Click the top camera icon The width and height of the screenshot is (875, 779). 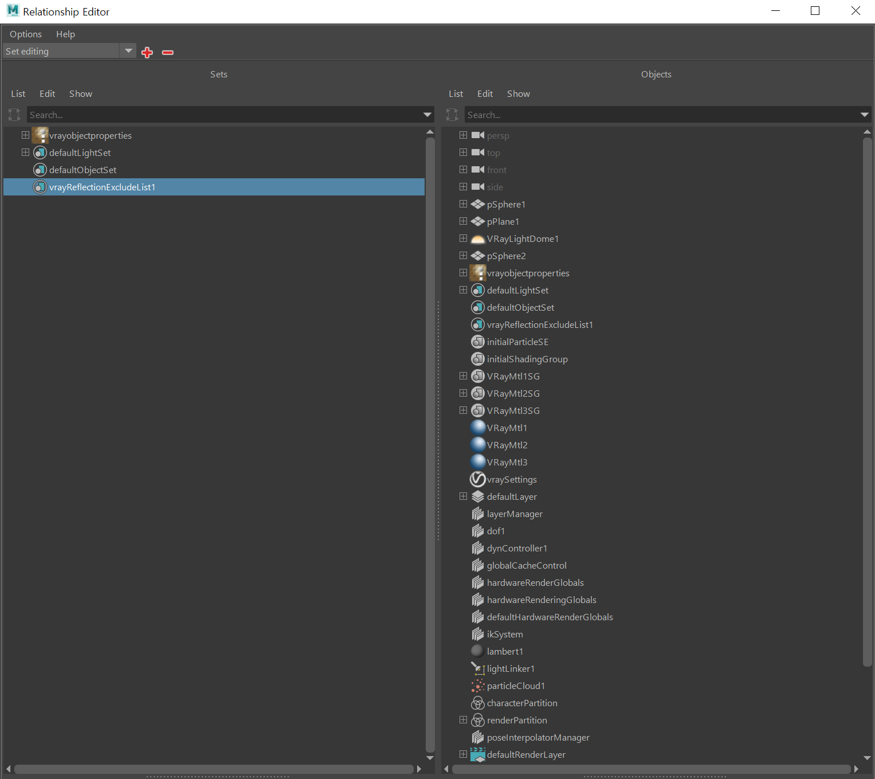pos(478,152)
